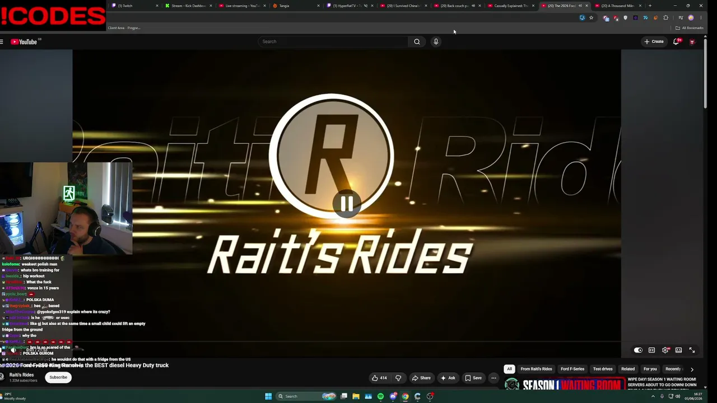Switch the player to theater mode

(x=678, y=350)
